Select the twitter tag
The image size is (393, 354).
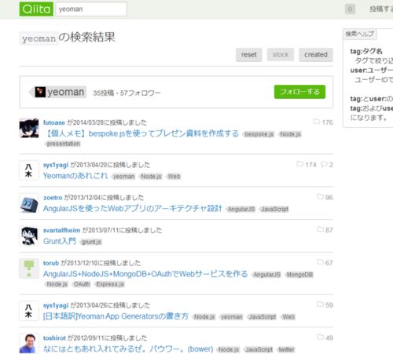point(286,349)
